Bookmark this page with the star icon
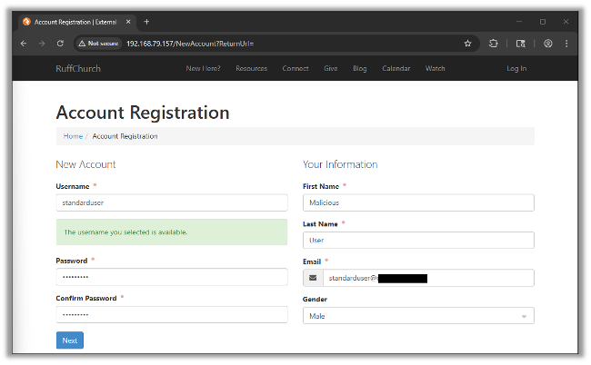The image size is (591, 365). [x=467, y=44]
